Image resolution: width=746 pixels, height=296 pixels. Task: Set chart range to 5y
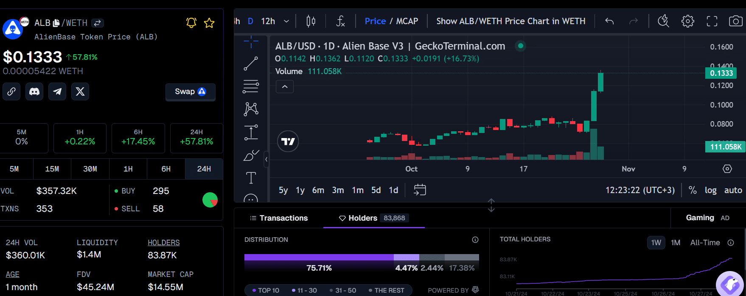tap(283, 190)
